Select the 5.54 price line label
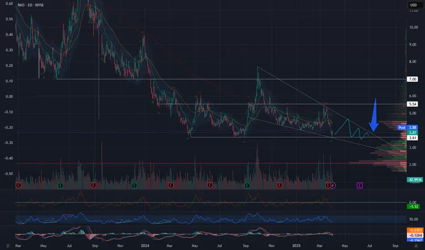Viewport: 425px width, 250px height. pos(413,104)
